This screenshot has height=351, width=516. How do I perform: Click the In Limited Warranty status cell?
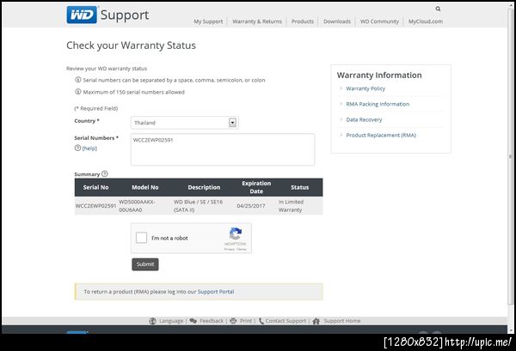coord(291,206)
